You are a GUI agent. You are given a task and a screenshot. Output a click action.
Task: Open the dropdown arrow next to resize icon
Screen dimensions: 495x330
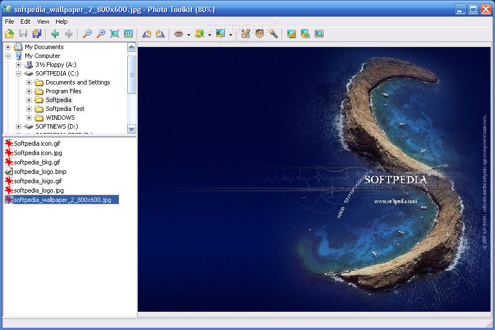pos(230,34)
